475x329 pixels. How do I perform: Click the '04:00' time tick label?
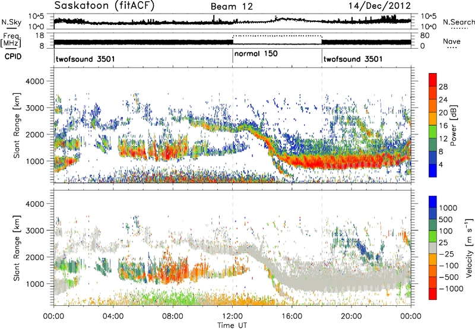point(113,317)
